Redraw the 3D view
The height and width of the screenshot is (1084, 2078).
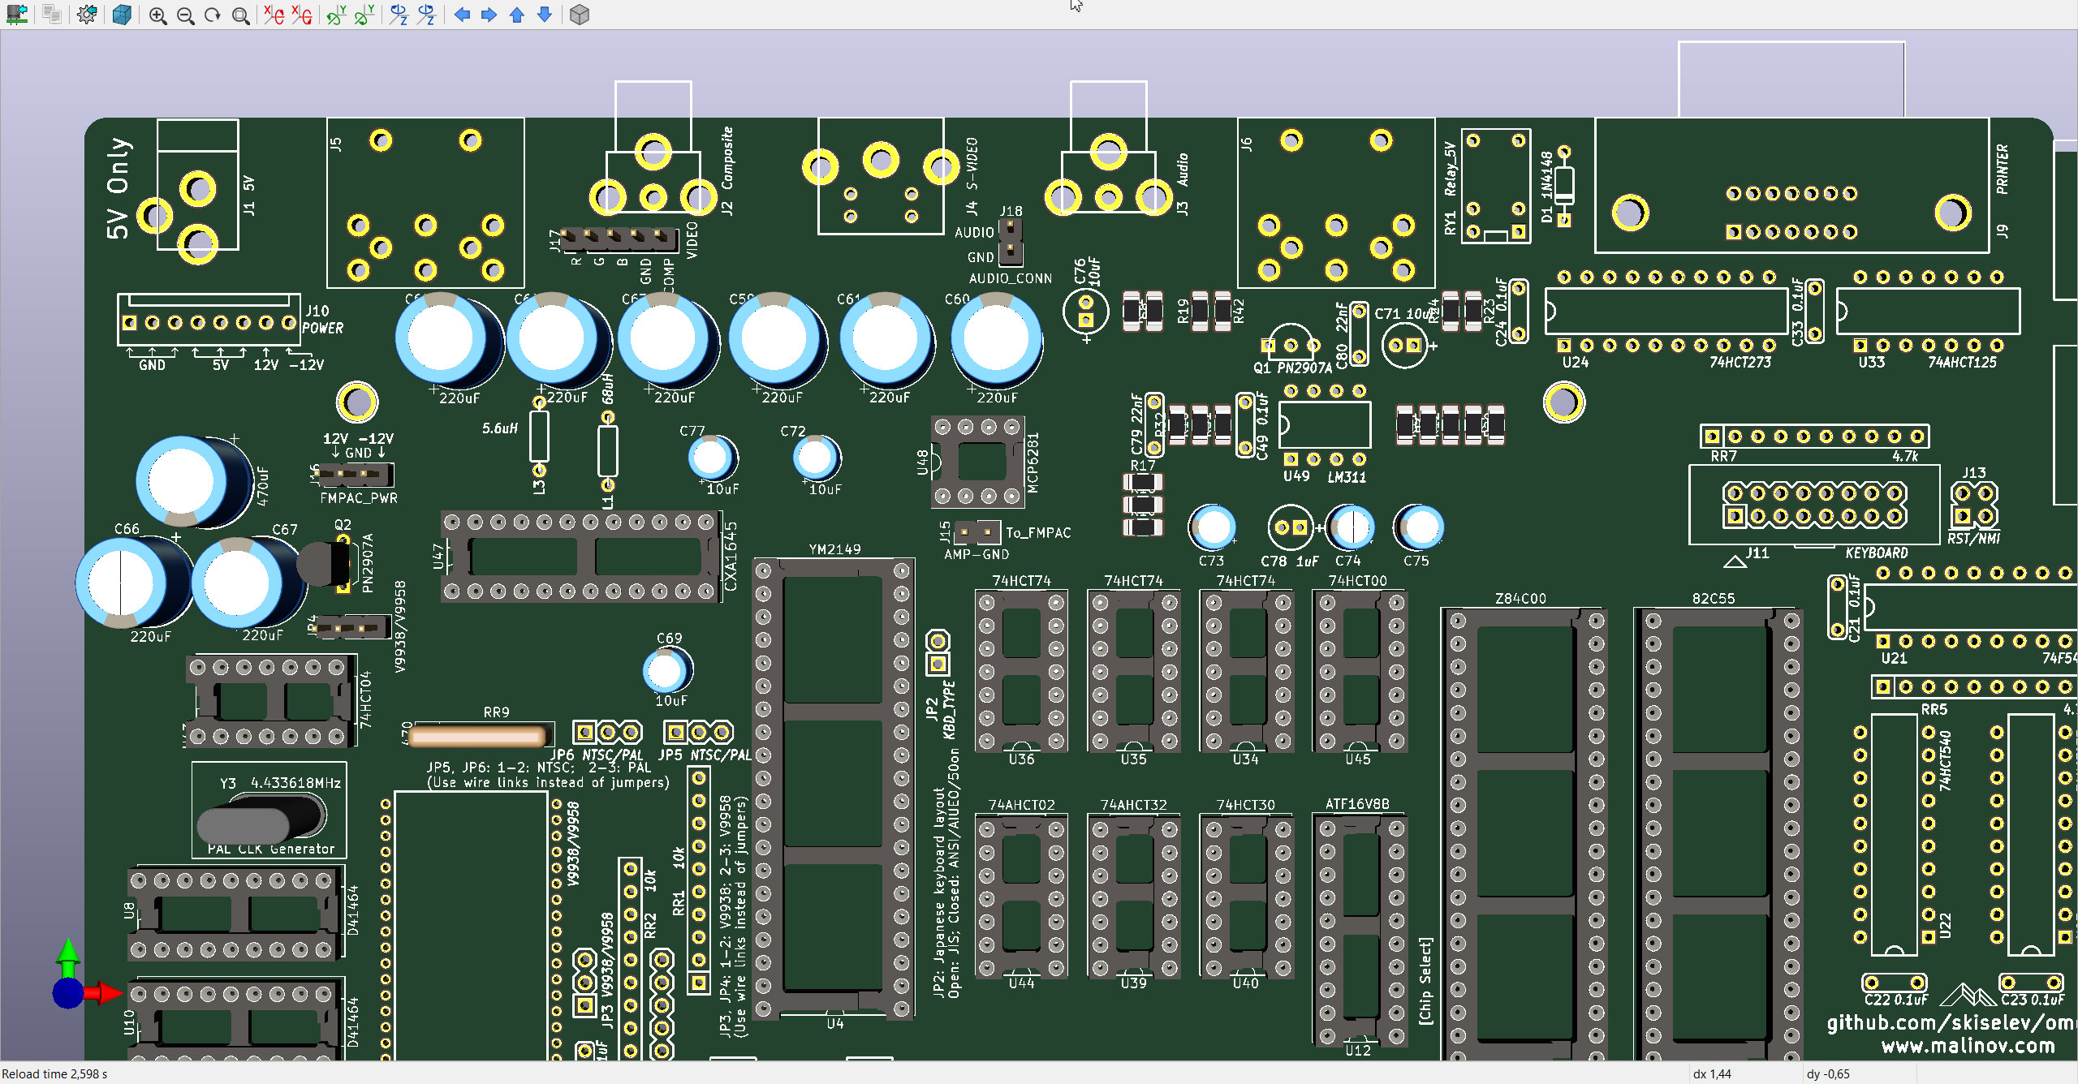coord(213,15)
